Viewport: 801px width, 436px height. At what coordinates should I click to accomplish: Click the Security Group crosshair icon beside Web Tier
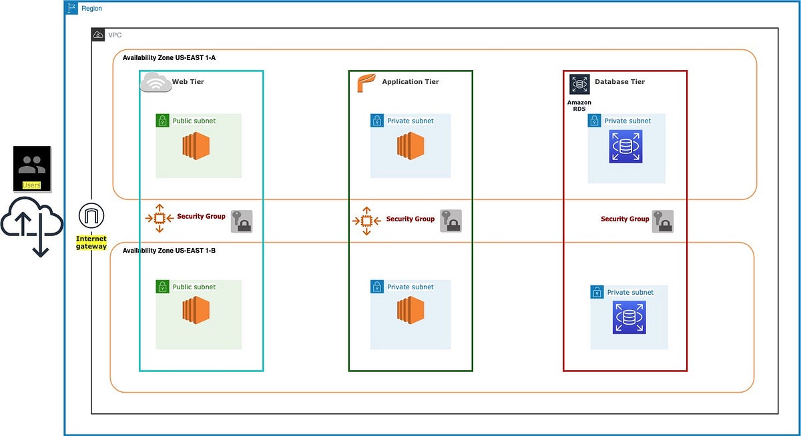(x=158, y=218)
